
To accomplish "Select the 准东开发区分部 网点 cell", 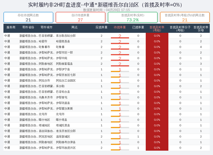I will coord(66,131).
